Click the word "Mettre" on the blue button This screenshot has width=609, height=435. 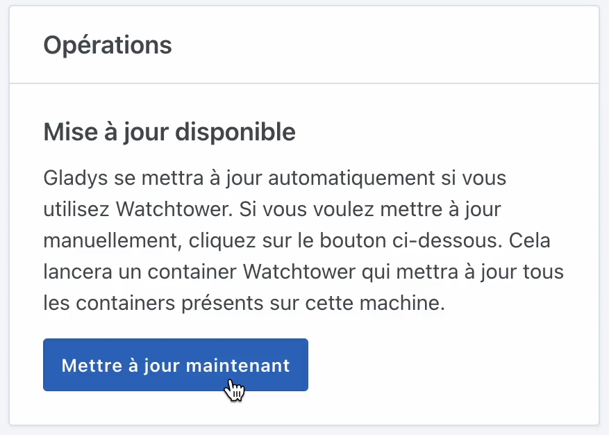pyautogui.click(x=86, y=366)
